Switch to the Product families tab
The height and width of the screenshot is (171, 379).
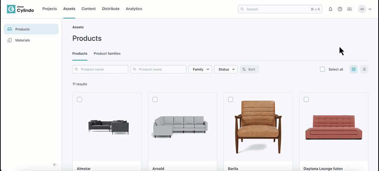point(107,54)
